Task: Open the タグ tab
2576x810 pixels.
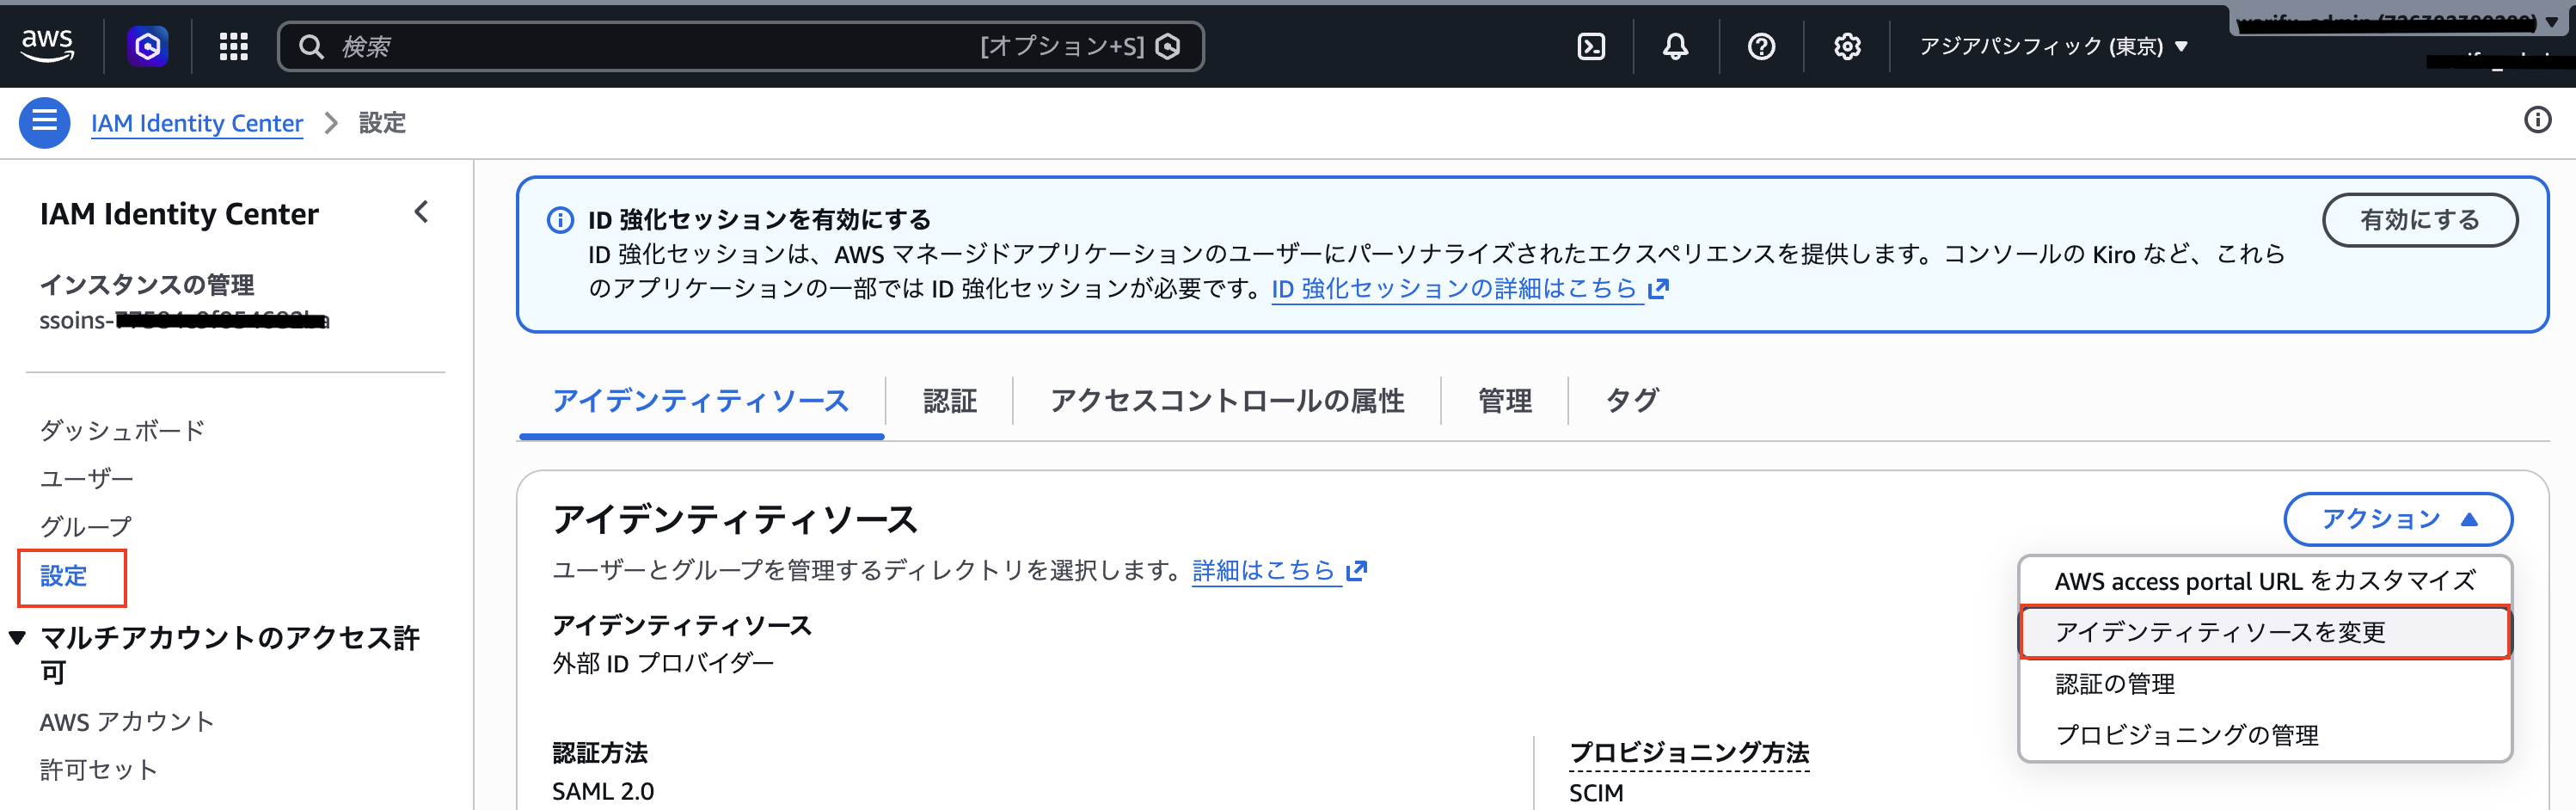Action: click(1632, 401)
